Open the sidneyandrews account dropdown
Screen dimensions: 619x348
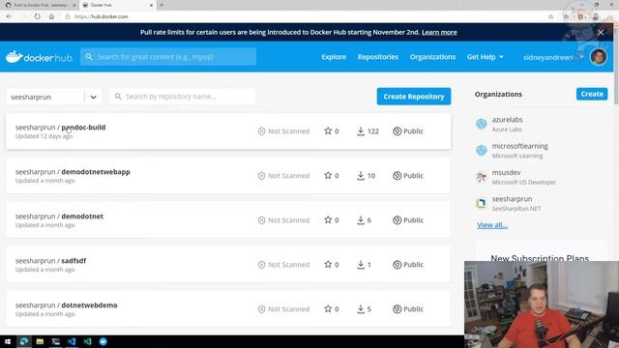point(552,57)
